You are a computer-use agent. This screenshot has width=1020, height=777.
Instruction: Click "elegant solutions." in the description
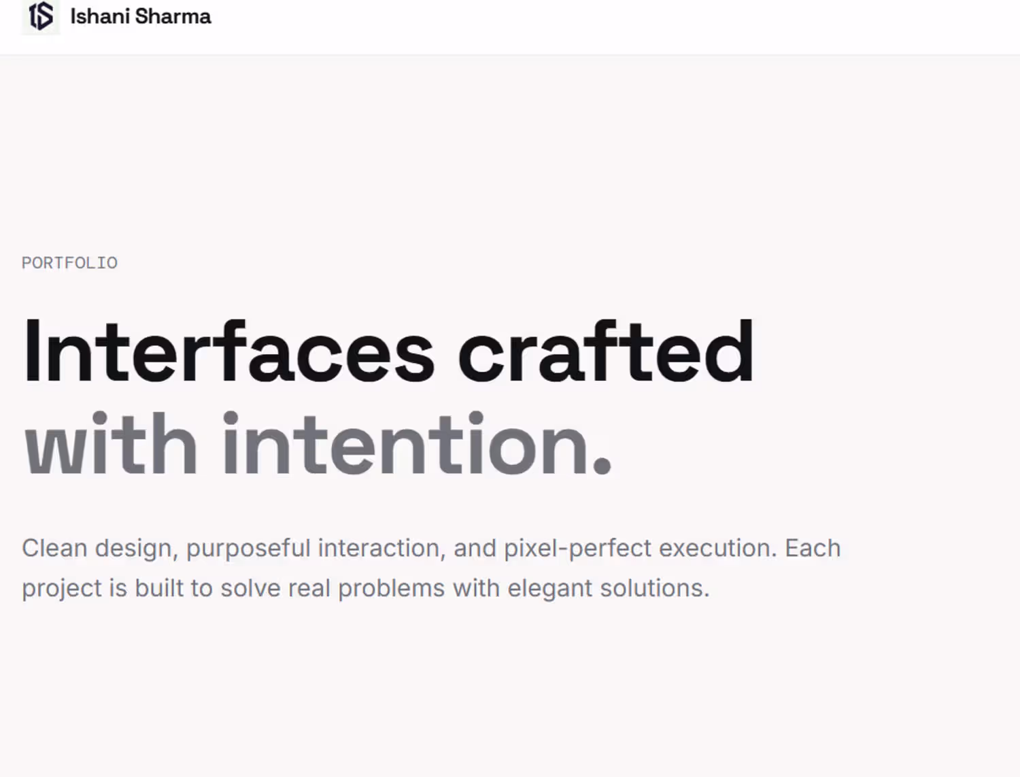pyautogui.click(x=609, y=588)
